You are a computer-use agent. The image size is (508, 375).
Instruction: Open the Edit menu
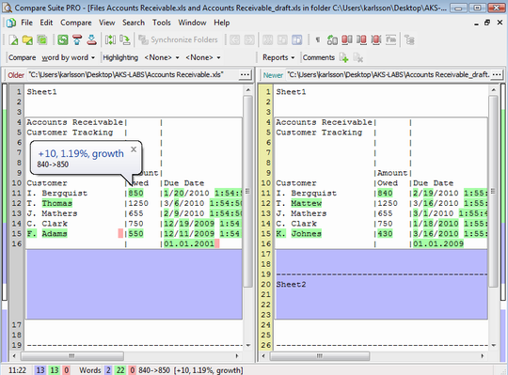46,23
